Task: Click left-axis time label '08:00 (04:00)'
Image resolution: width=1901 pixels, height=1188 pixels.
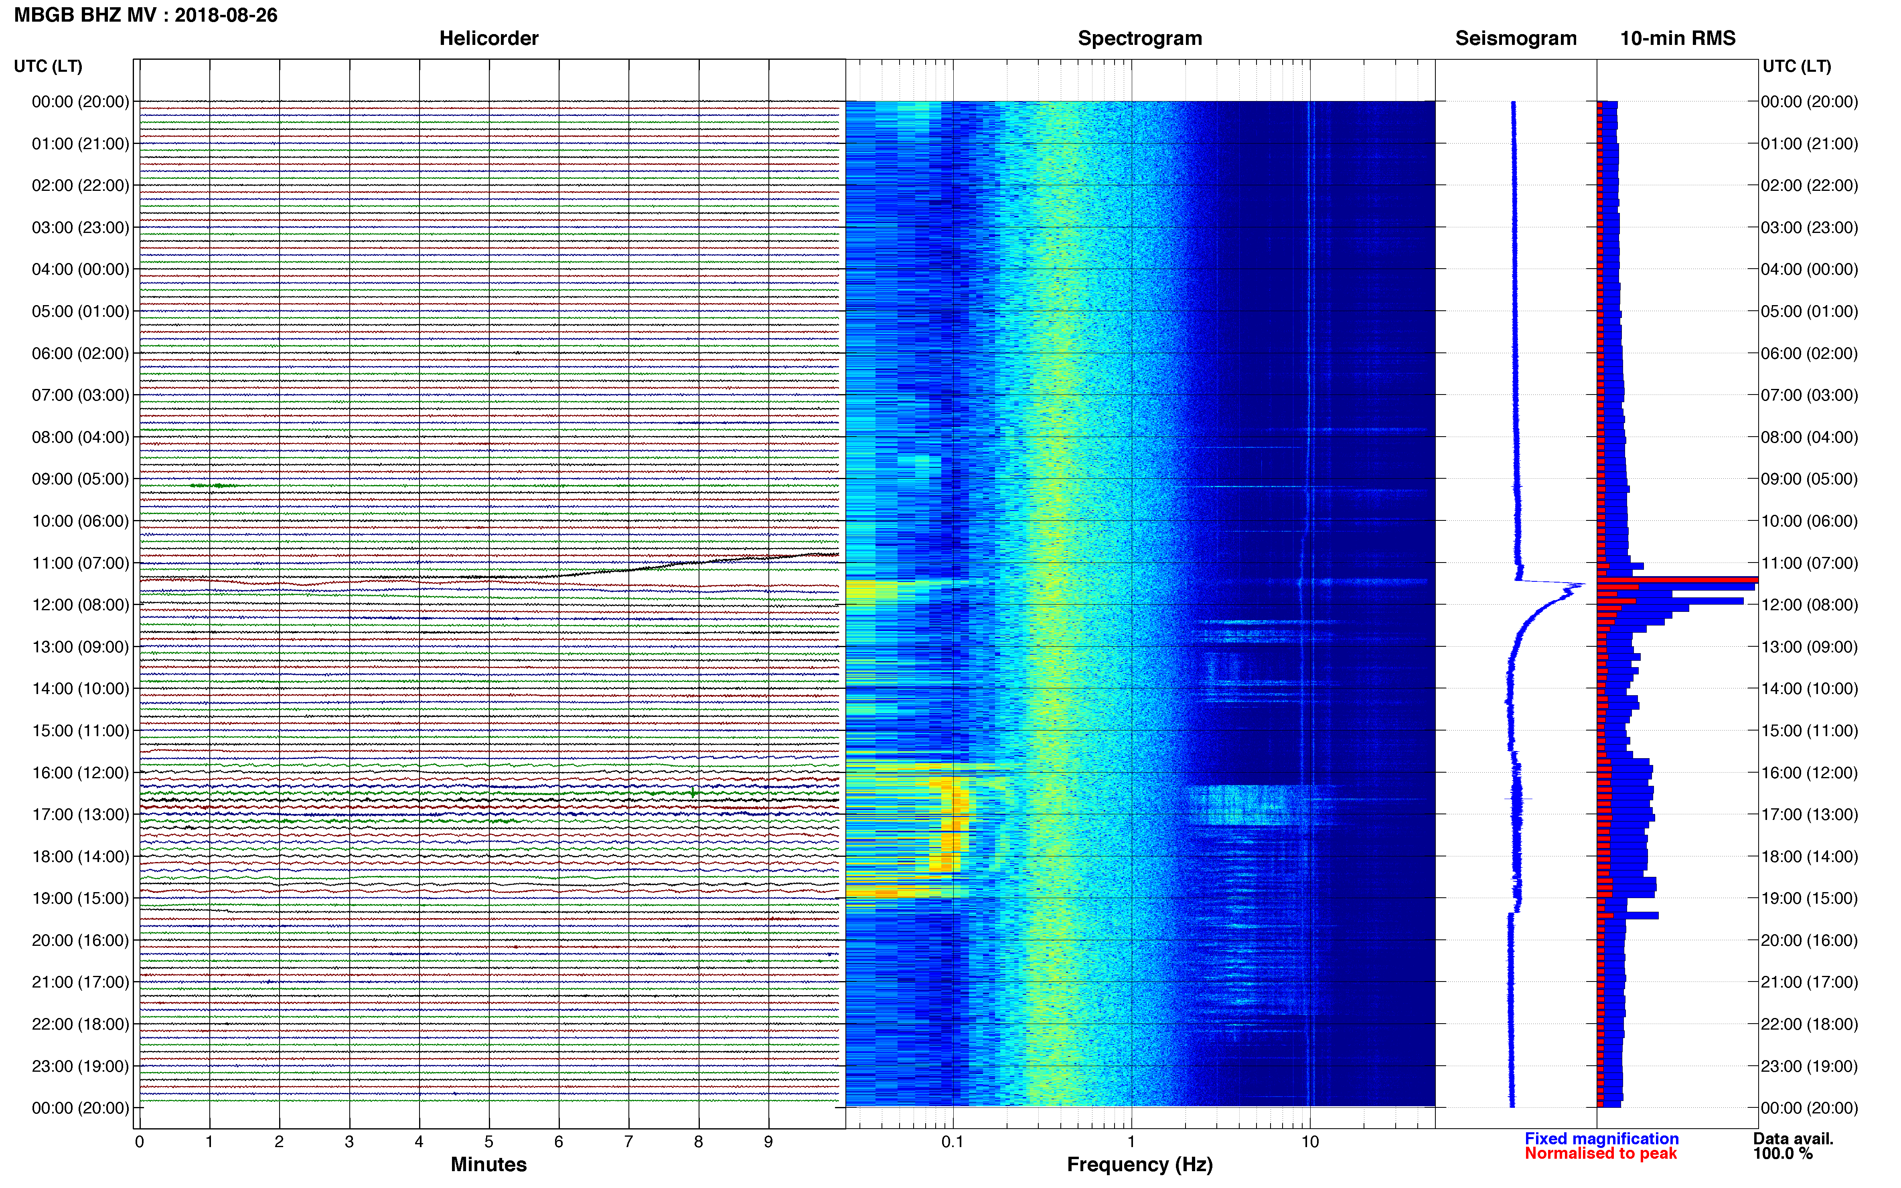Action: 80,438
